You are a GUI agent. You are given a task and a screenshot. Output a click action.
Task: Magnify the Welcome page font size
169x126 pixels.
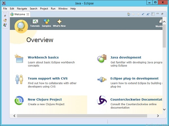coord(148,14)
